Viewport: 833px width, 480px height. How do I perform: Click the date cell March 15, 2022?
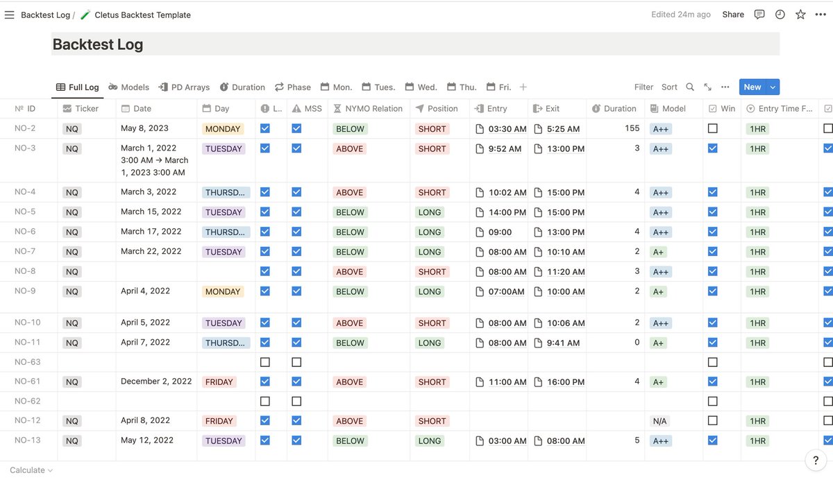(151, 212)
